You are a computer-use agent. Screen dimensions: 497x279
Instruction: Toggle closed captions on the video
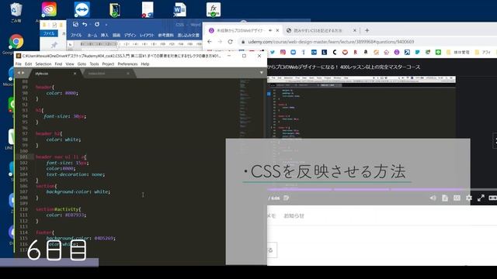click(x=457, y=198)
